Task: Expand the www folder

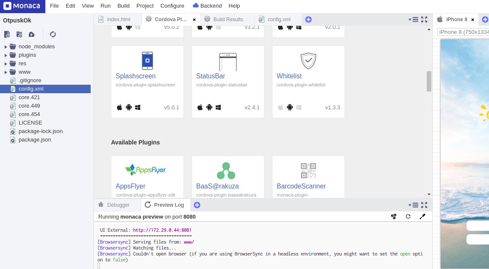Action: (x=6, y=72)
